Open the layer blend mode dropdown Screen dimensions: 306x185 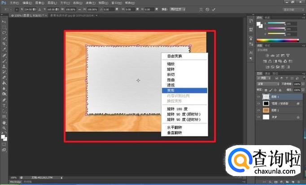point(268,83)
